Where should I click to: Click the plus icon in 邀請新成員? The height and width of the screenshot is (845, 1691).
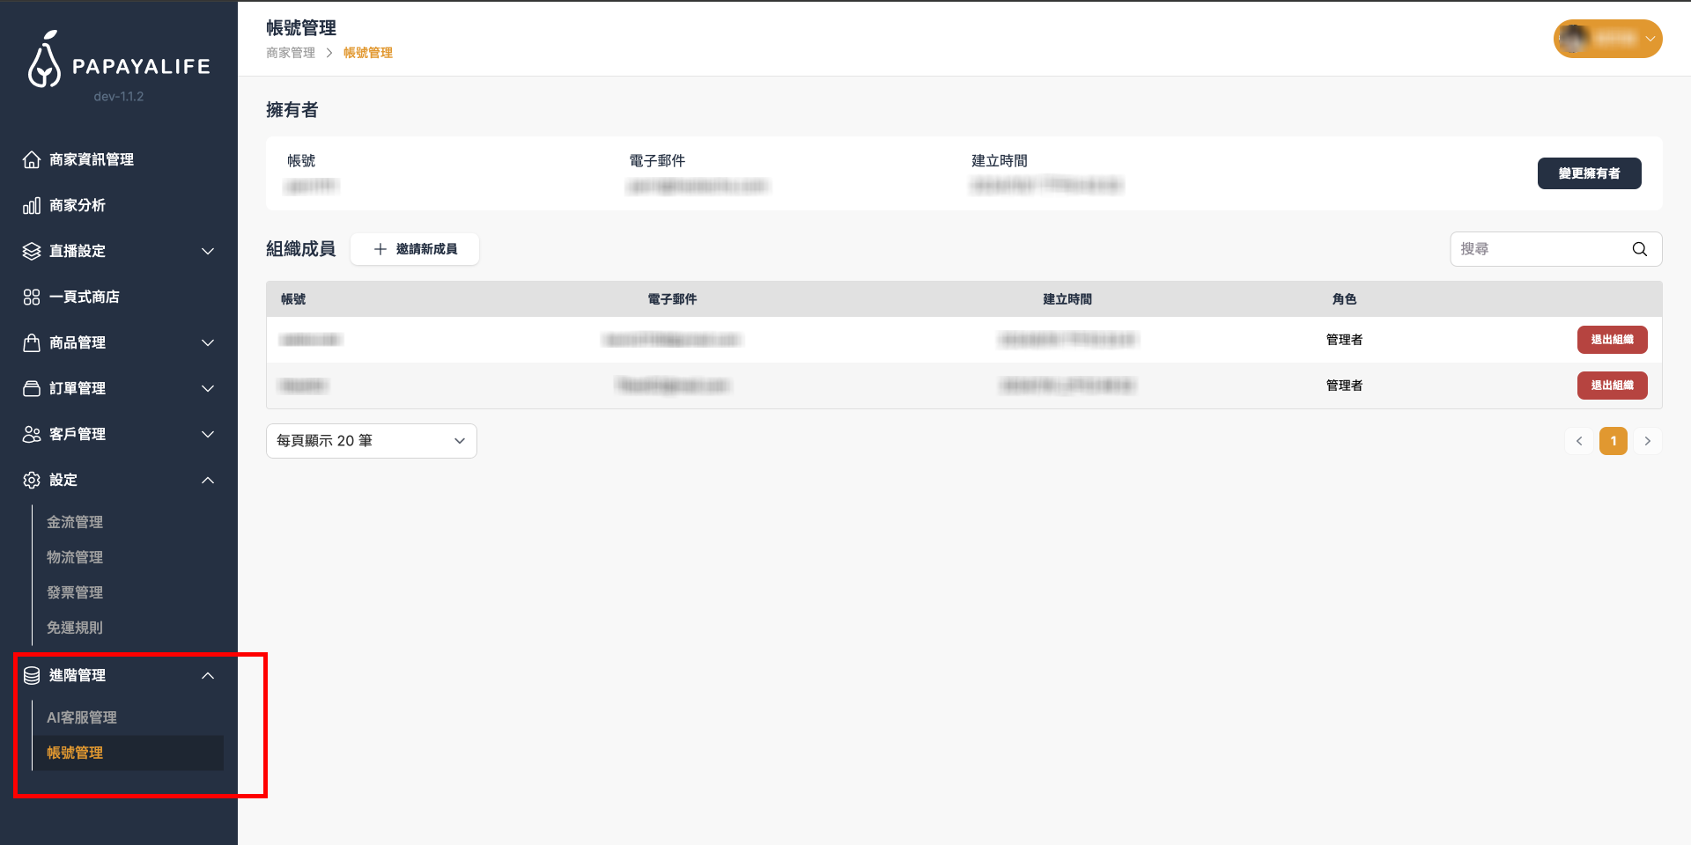click(380, 249)
